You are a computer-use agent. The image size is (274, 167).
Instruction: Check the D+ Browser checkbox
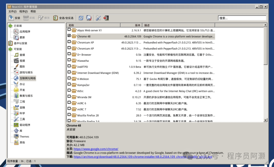tap(69, 54)
